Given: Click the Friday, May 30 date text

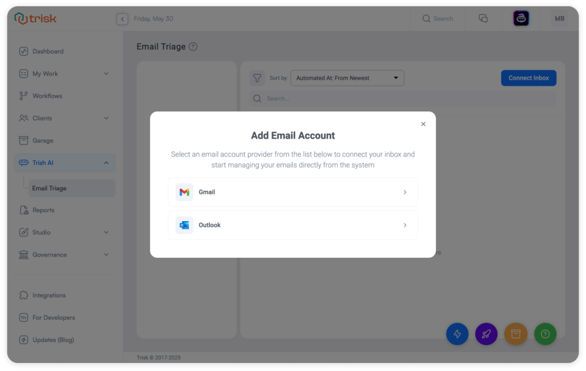Looking at the screenshot, I should click(153, 19).
